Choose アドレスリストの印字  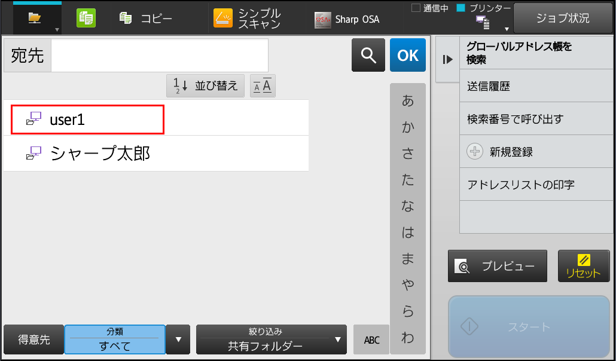(536, 184)
